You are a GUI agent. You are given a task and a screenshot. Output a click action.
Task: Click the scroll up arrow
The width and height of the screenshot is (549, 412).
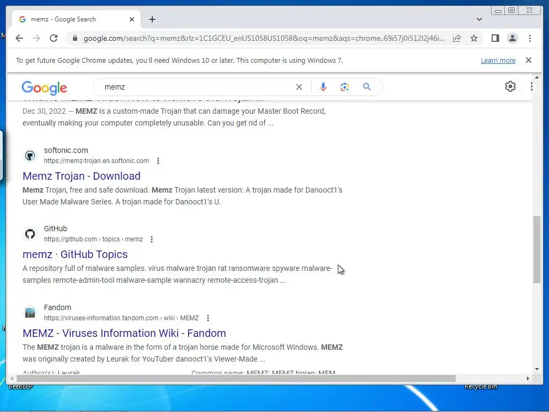point(537,77)
